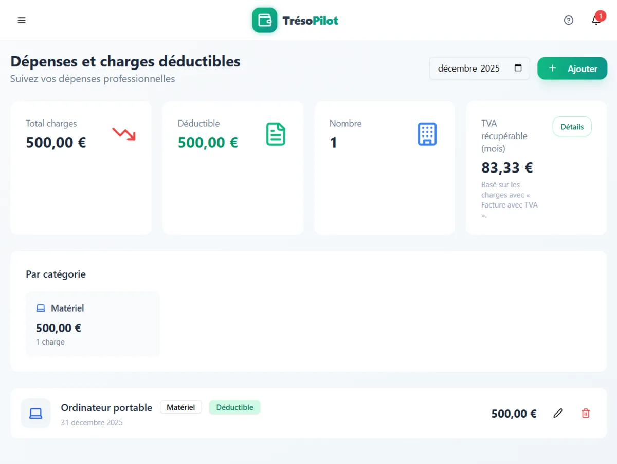This screenshot has width=617, height=464.
Task: Click the laptop icon next to Ordinateur portable
Action: 35,413
